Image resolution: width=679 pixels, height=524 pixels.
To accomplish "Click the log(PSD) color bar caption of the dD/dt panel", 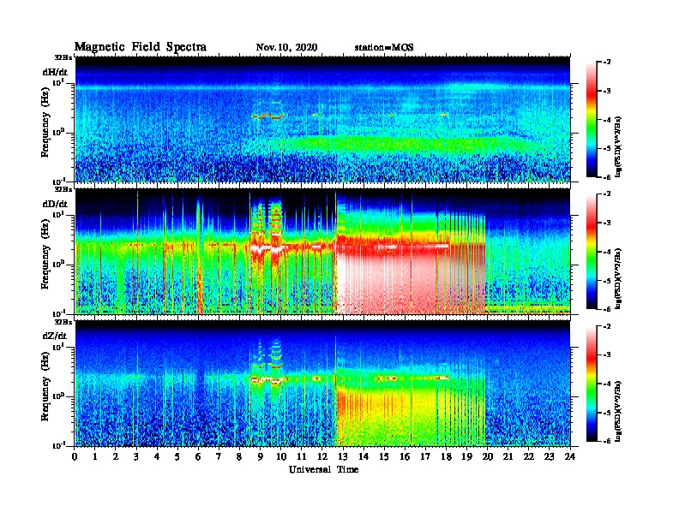I will coord(619,279).
